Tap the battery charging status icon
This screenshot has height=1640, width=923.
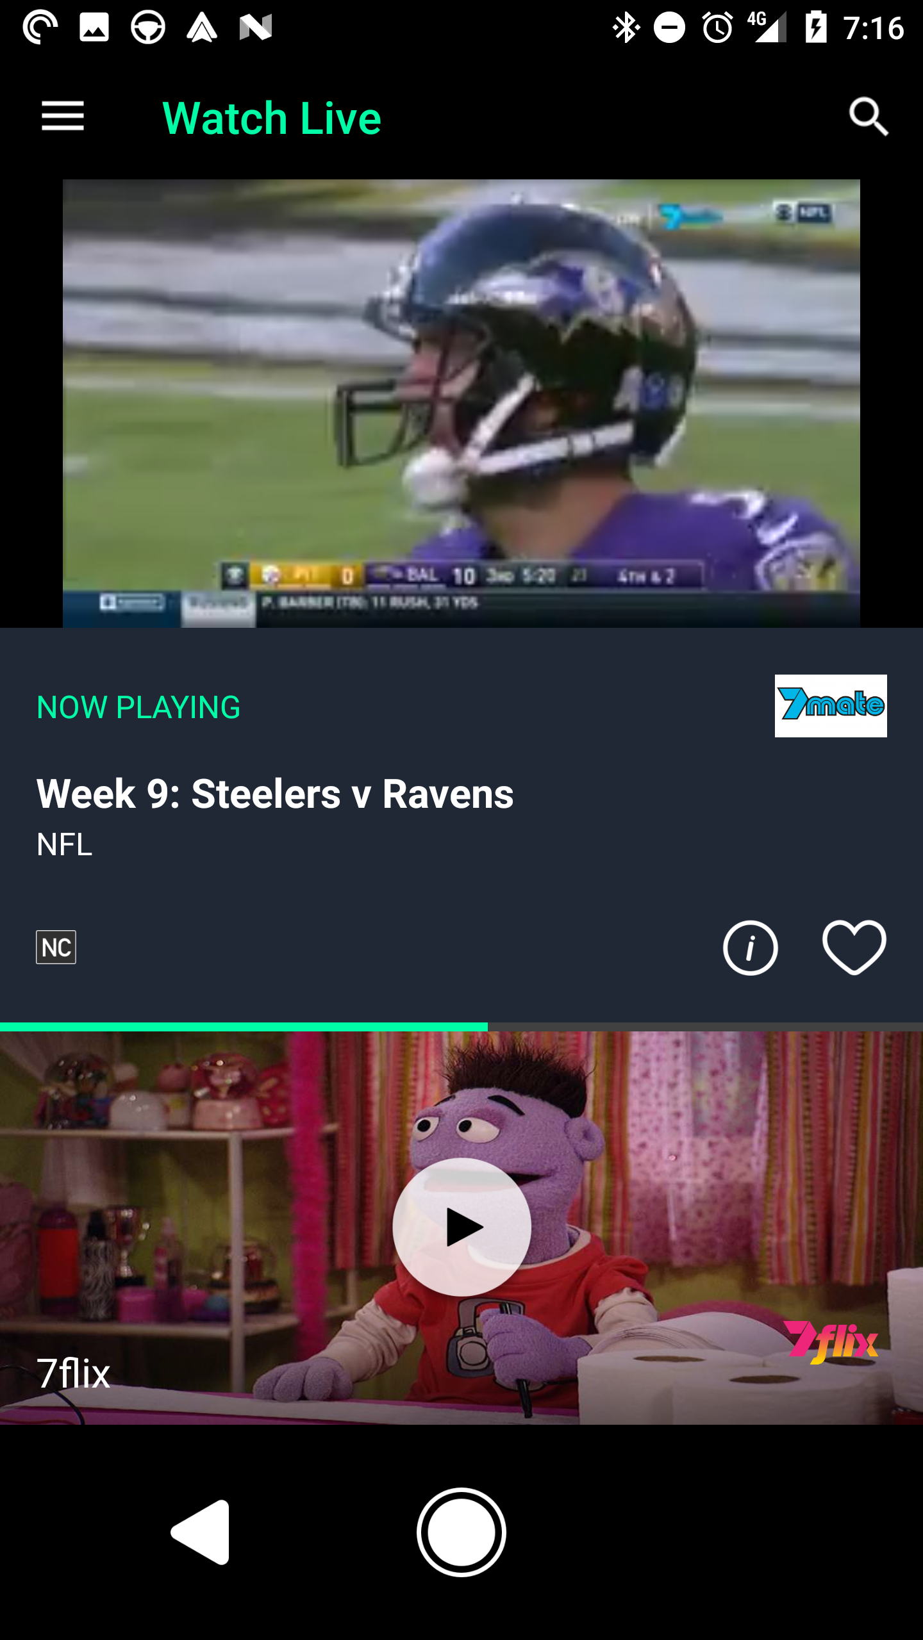pyautogui.click(x=816, y=28)
